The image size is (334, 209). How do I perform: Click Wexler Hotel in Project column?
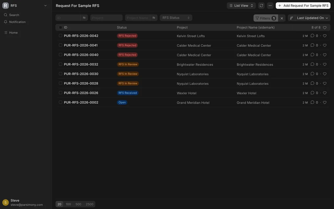[187, 93]
